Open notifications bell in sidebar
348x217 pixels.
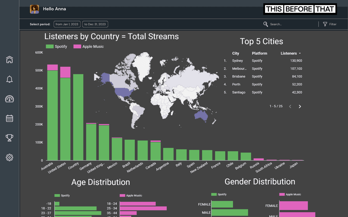[10, 79]
